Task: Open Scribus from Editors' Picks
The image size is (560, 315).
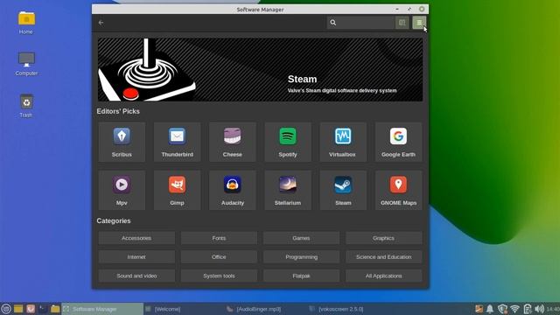Action: tap(122, 142)
